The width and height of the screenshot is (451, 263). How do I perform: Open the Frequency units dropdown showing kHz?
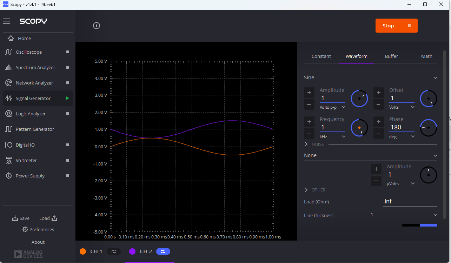tap(332, 136)
